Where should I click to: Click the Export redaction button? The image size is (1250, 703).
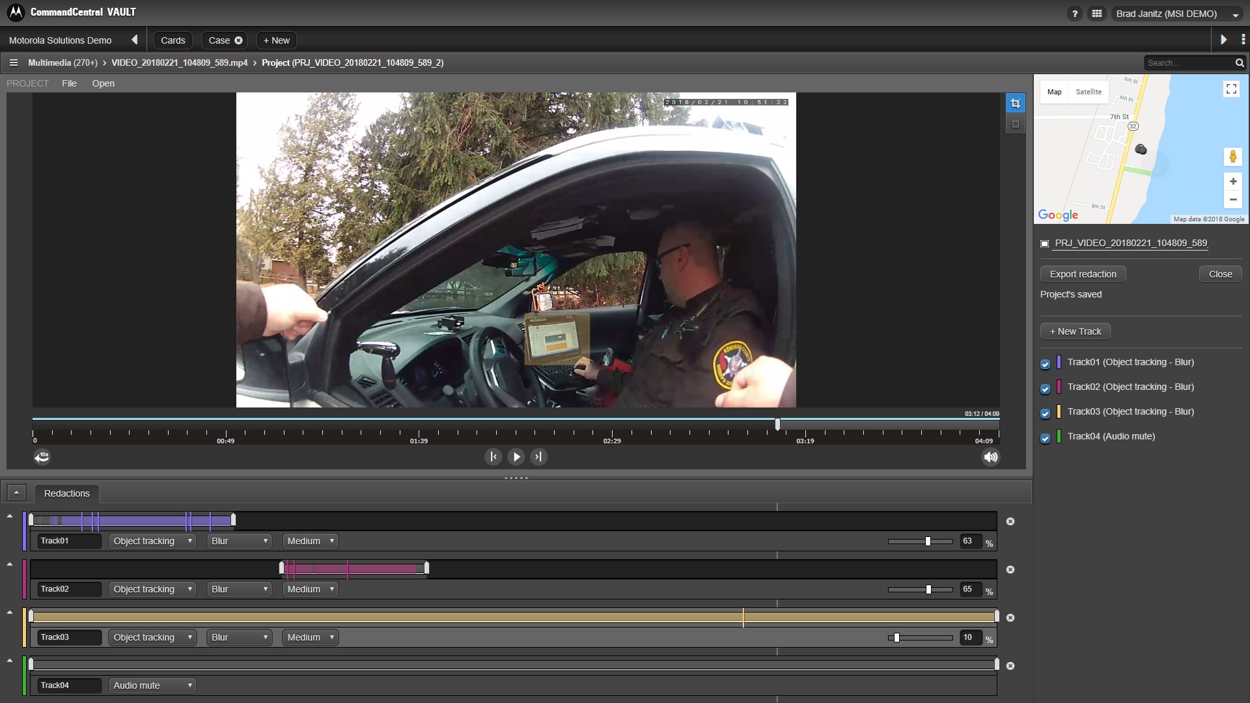pos(1083,274)
